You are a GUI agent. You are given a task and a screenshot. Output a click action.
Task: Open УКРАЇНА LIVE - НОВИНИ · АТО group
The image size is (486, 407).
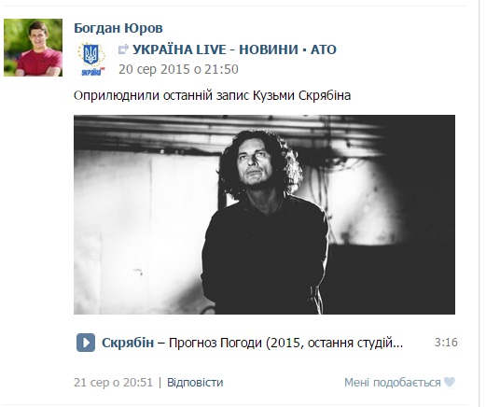click(x=234, y=49)
